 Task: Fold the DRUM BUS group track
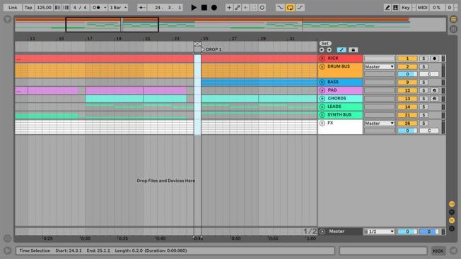[x=322, y=66]
